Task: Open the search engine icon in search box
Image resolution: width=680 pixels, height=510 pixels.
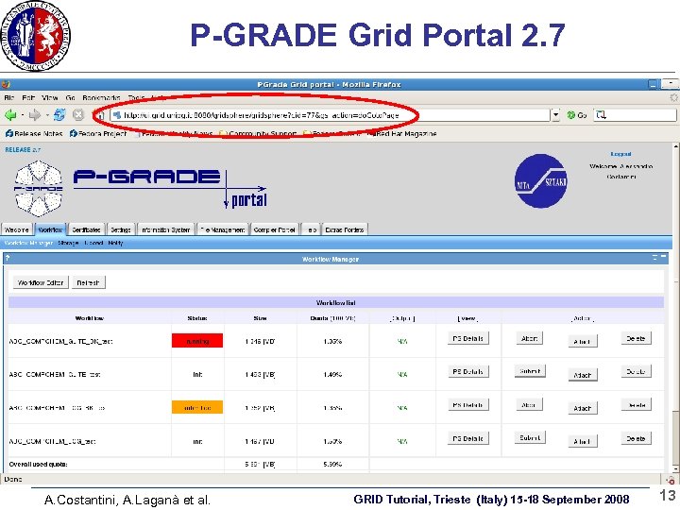Action: pos(601,115)
